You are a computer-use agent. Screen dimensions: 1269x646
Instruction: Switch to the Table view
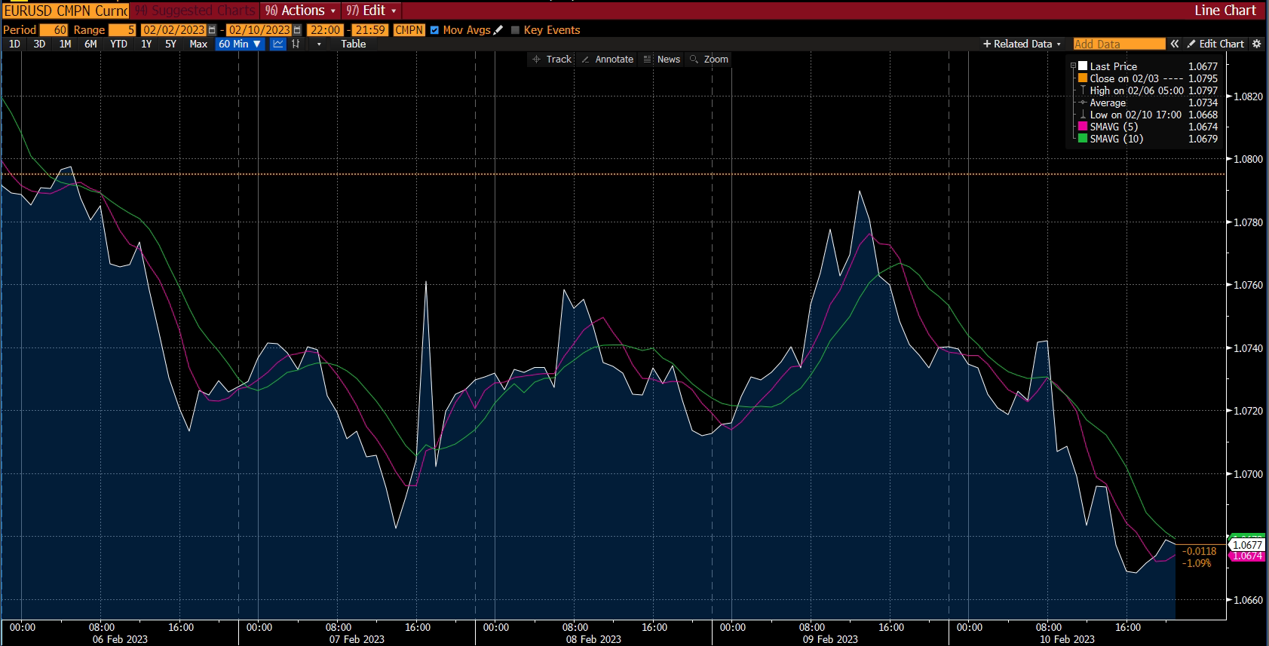[353, 44]
